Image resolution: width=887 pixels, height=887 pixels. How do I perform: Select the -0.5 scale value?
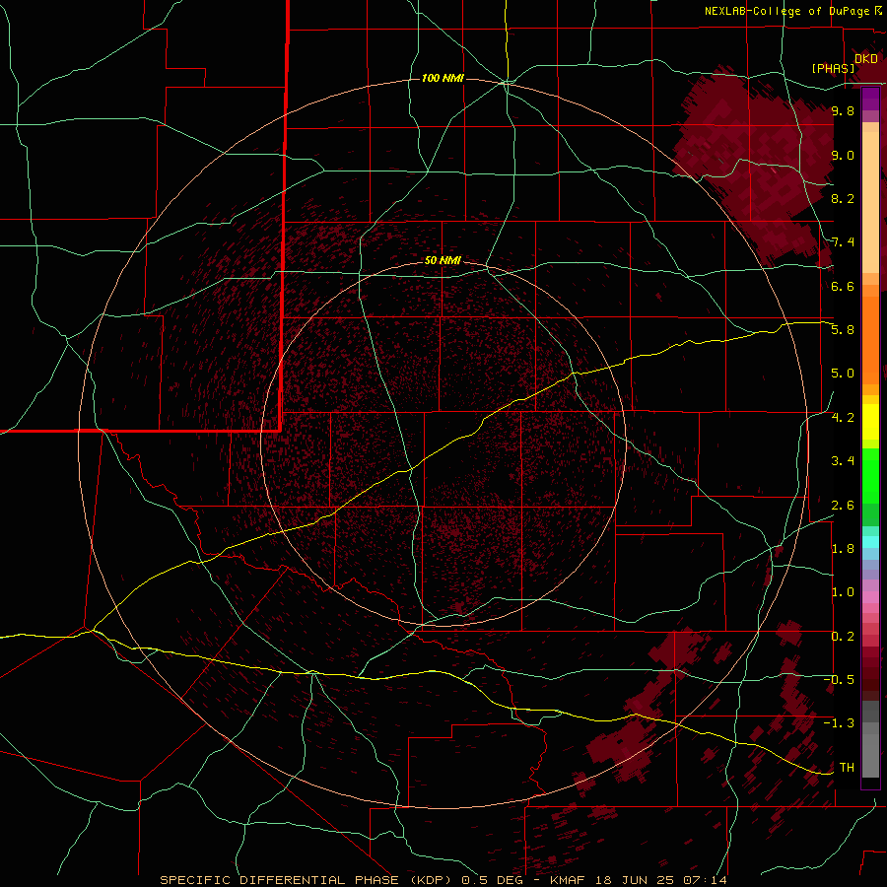coord(839,680)
